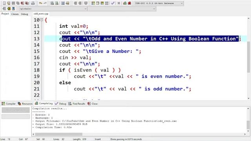Click the Open file toolbar icon

click(9, 3)
